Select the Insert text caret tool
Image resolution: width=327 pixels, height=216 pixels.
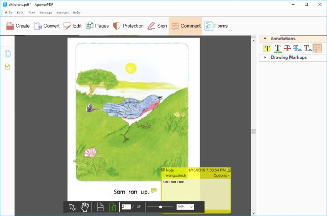point(307,48)
